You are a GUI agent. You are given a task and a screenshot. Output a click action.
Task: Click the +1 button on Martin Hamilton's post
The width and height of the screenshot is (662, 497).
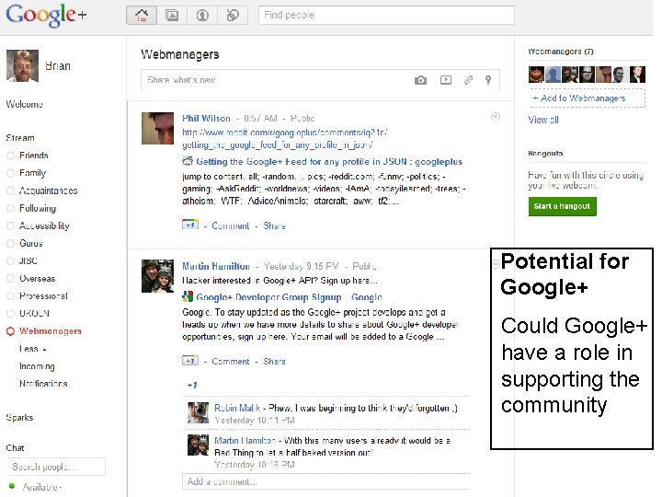(x=190, y=361)
